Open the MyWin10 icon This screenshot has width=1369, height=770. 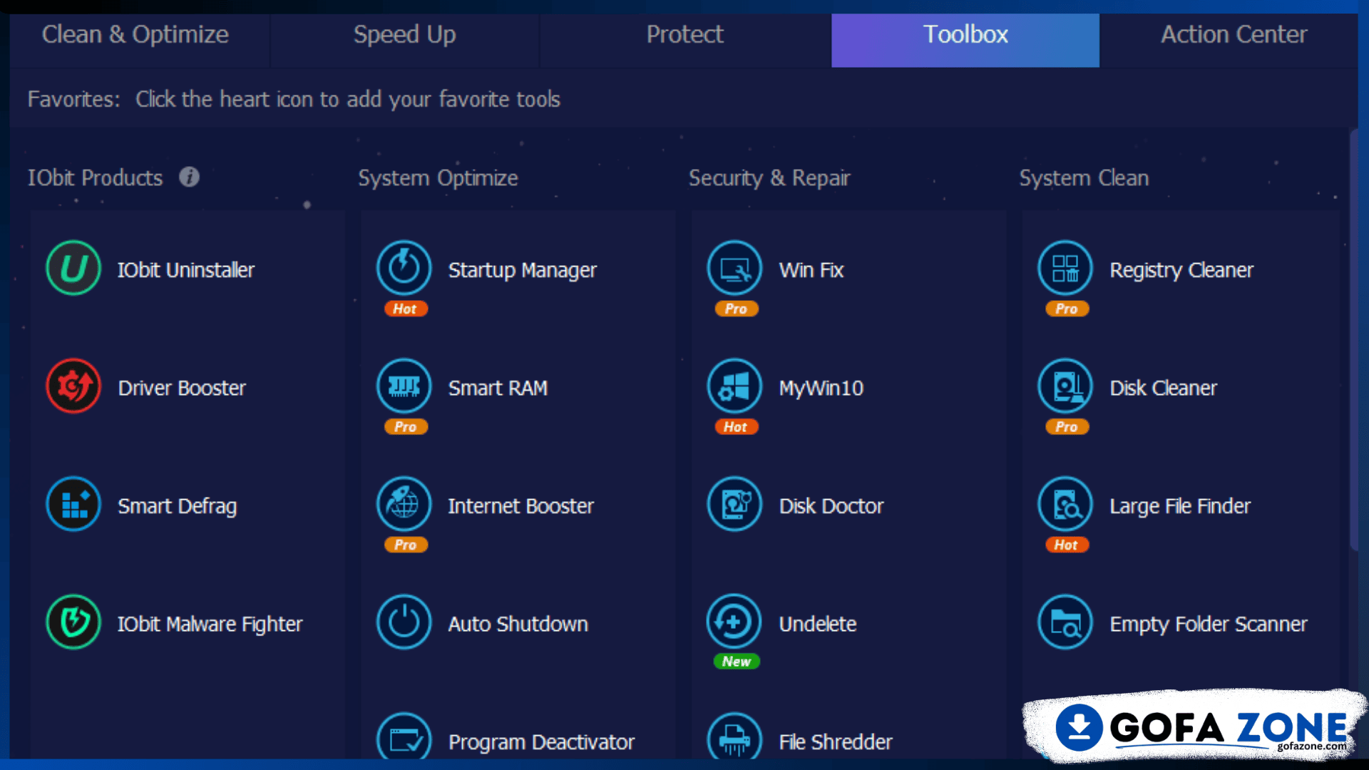pyautogui.click(x=735, y=386)
